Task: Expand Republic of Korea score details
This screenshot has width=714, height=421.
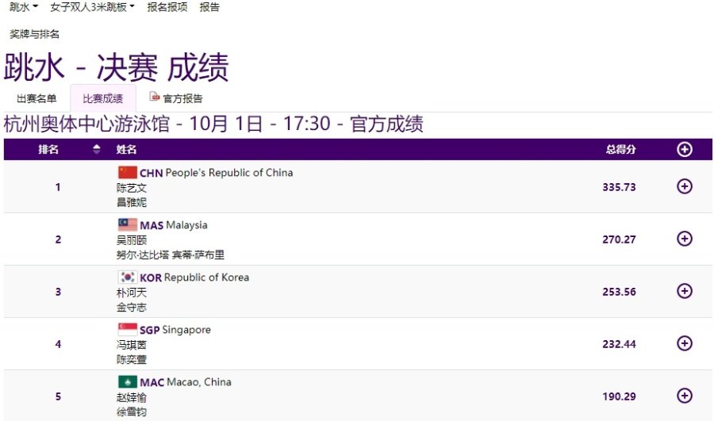Action: click(x=685, y=291)
